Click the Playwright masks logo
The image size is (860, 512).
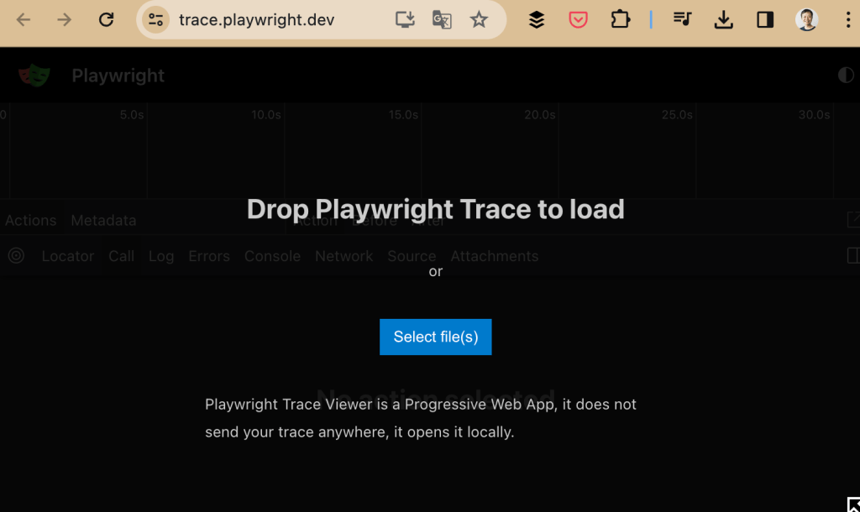click(34, 76)
